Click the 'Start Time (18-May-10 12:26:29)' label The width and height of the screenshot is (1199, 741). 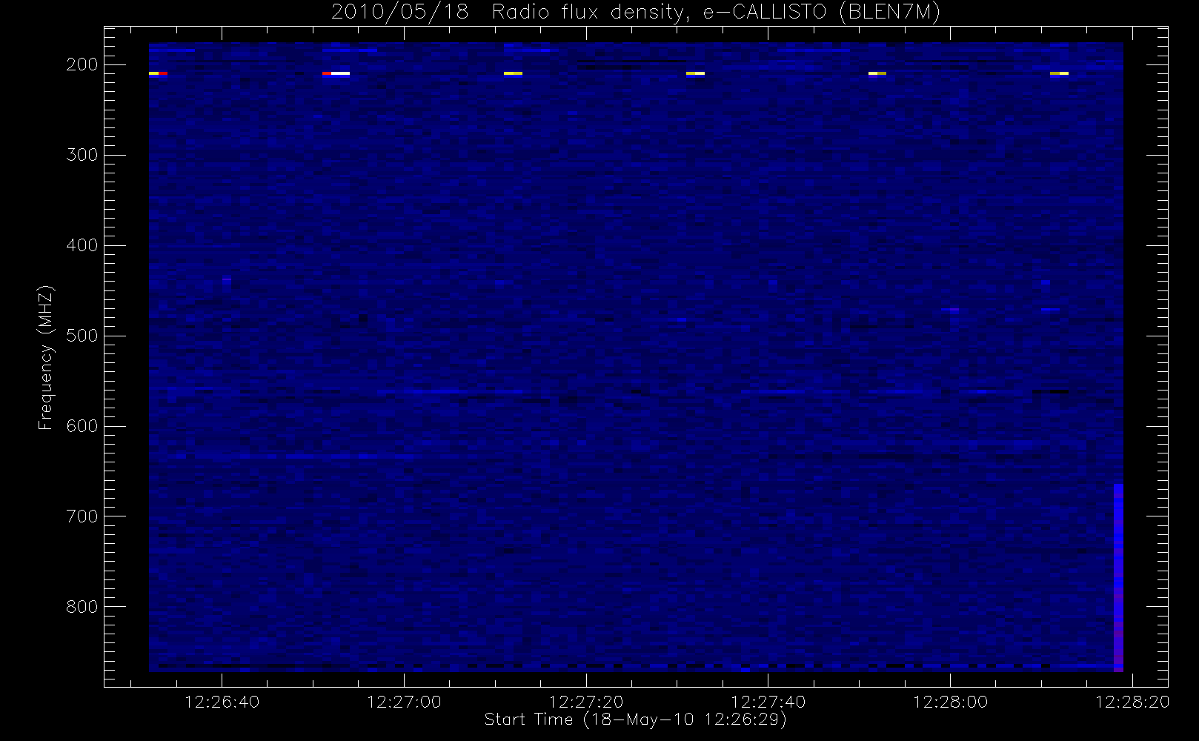(x=635, y=720)
